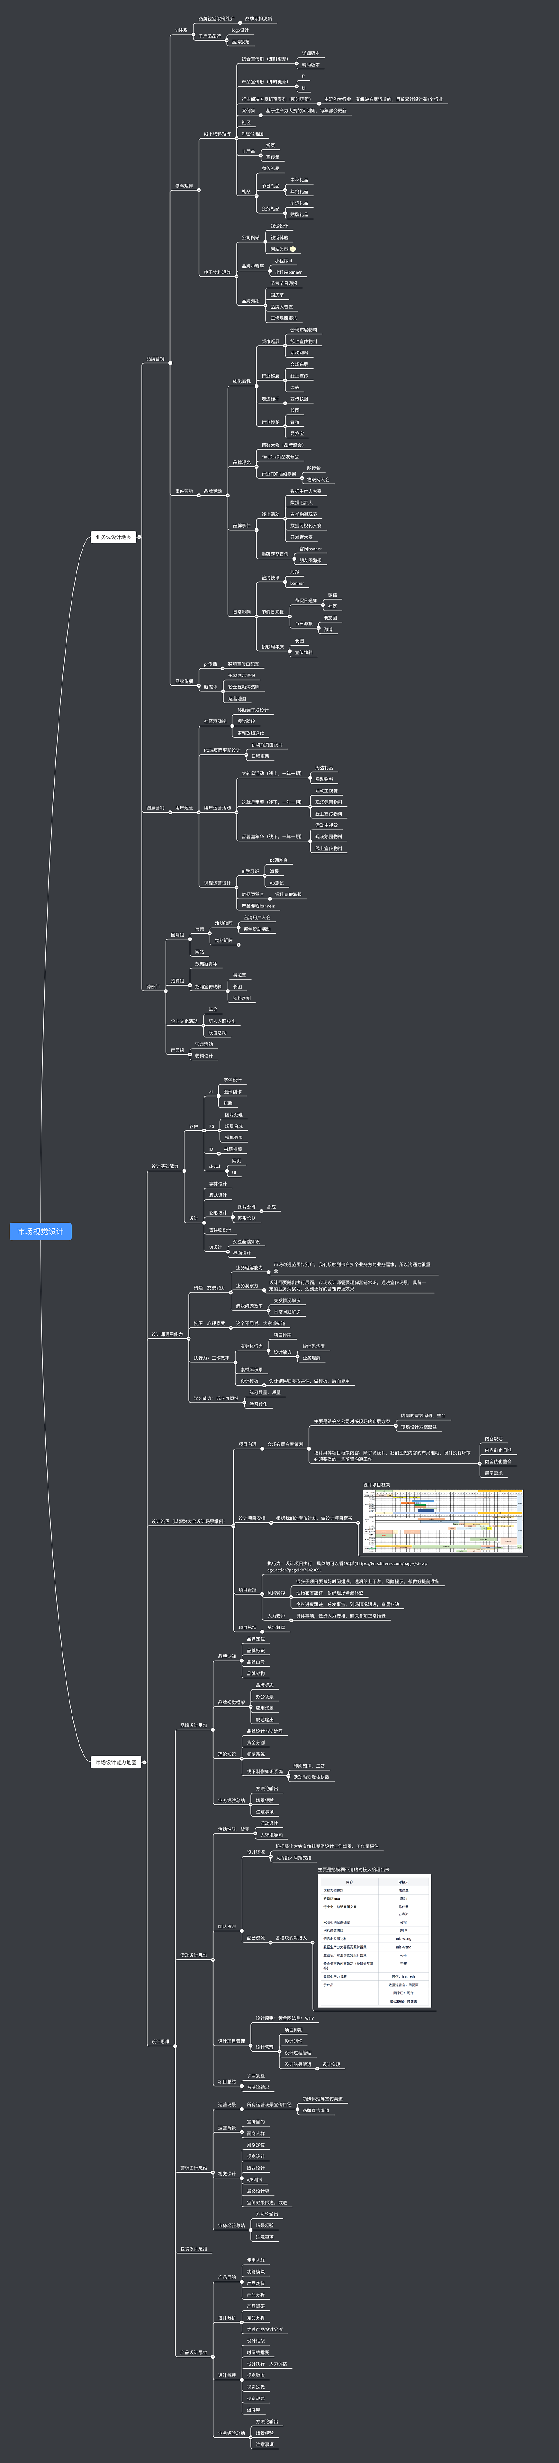The height and width of the screenshot is (2463, 559).
Task: Select the 综合宣传册 (即时更新) node
Action: (x=265, y=59)
